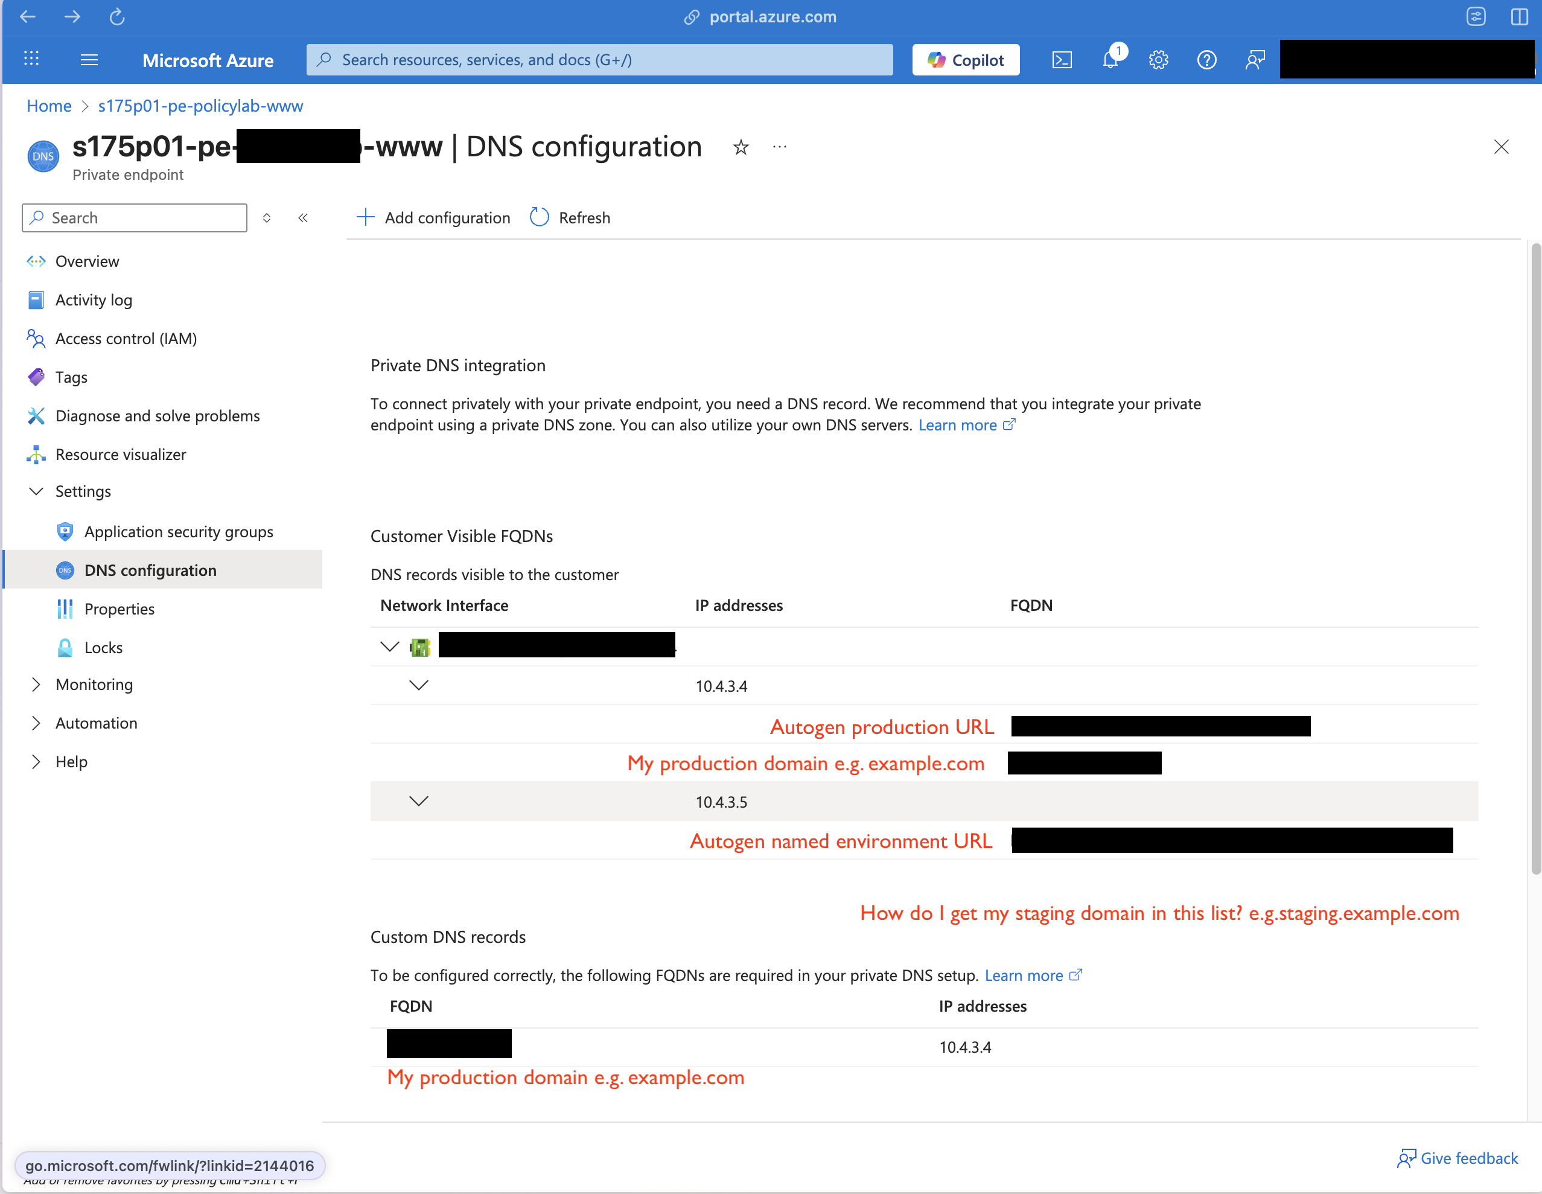1542x1194 pixels.
Task: Open Copilot in Azure
Action: [x=965, y=59]
